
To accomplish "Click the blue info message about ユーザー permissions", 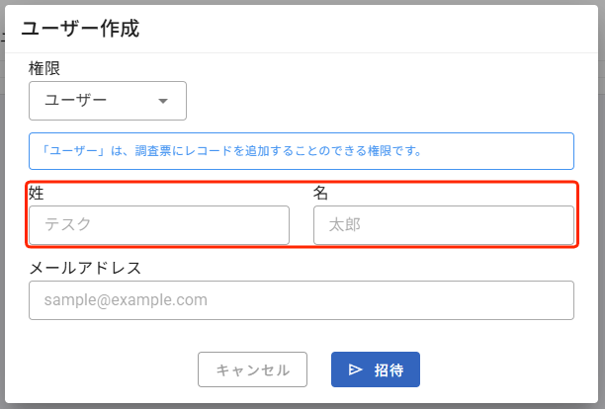I will 302,151.
